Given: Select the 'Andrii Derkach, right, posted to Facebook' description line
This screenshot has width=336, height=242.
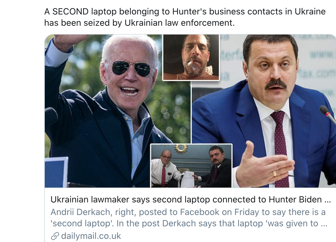Looking at the screenshot, I should (188, 212).
